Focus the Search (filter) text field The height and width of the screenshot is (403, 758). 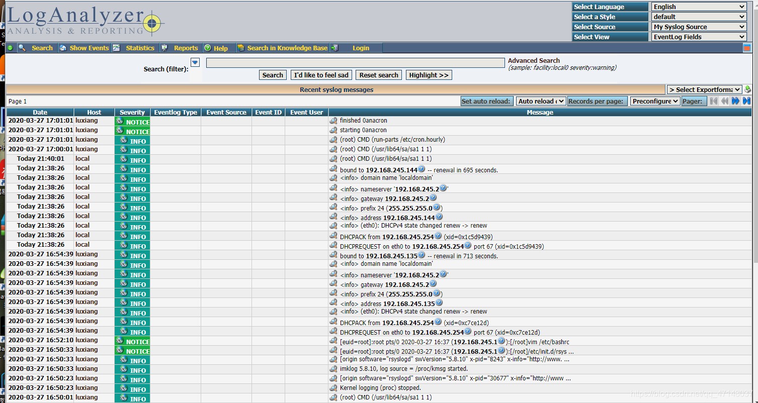click(355, 63)
